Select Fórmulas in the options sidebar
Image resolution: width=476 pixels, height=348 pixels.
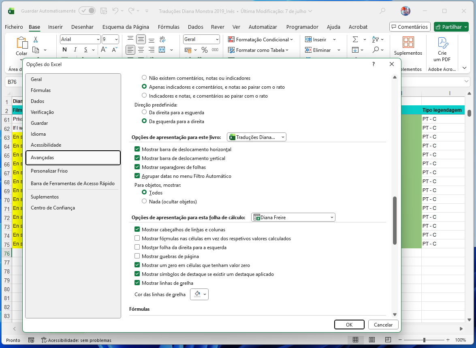pyautogui.click(x=41, y=90)
